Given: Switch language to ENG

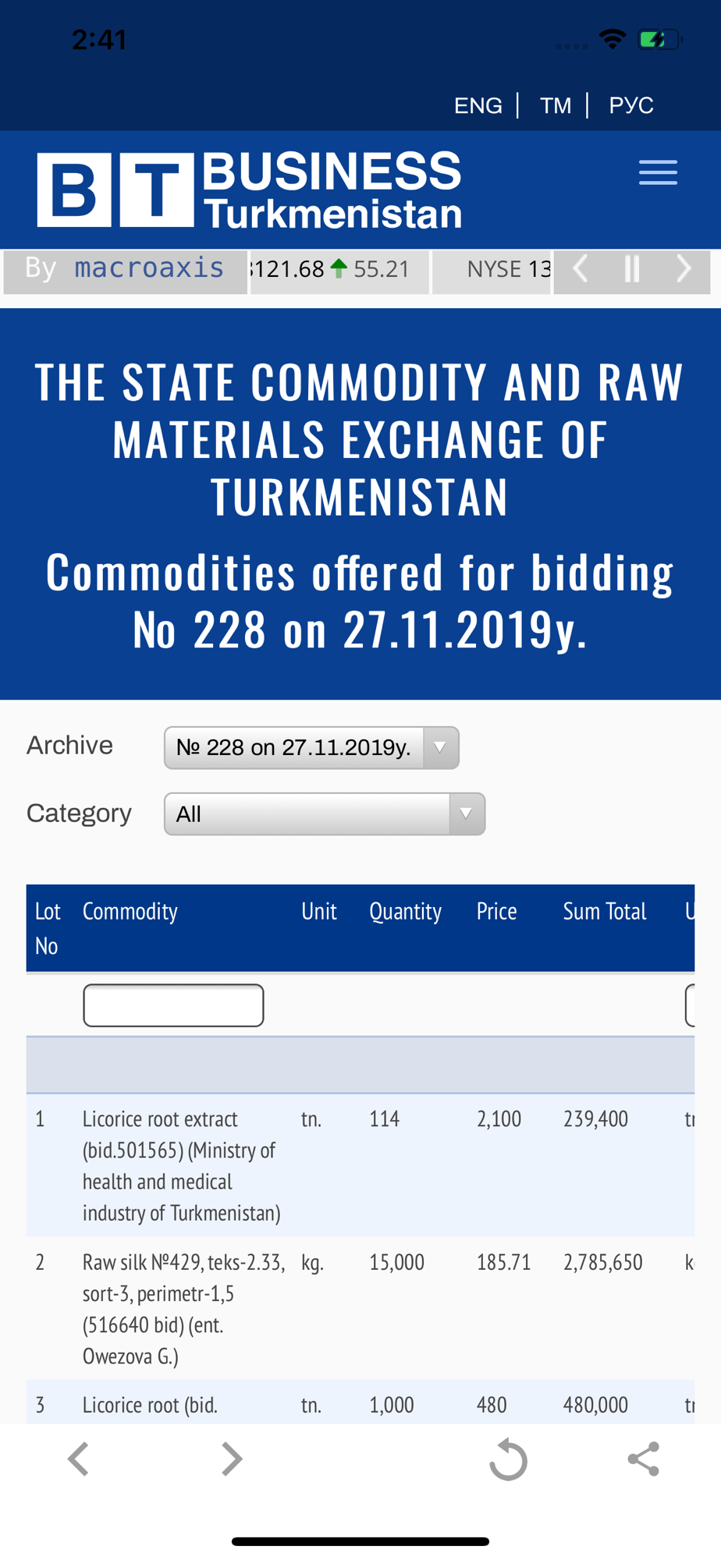Looking at the screenshot, I should [478, 105].
